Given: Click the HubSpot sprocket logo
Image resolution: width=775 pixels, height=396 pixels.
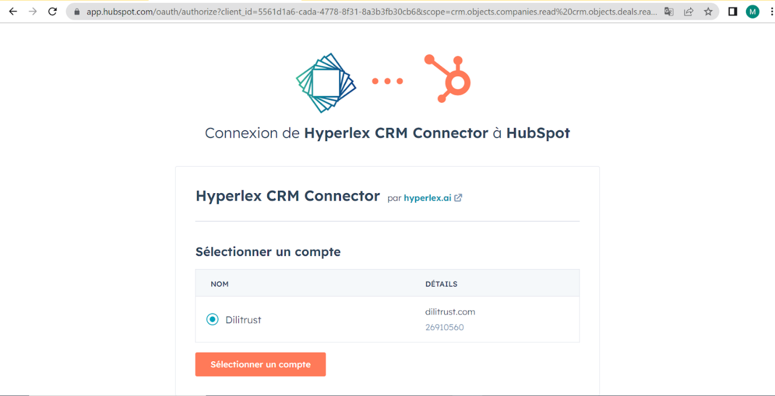Looking at the screenshot, I should pos(448,79).
